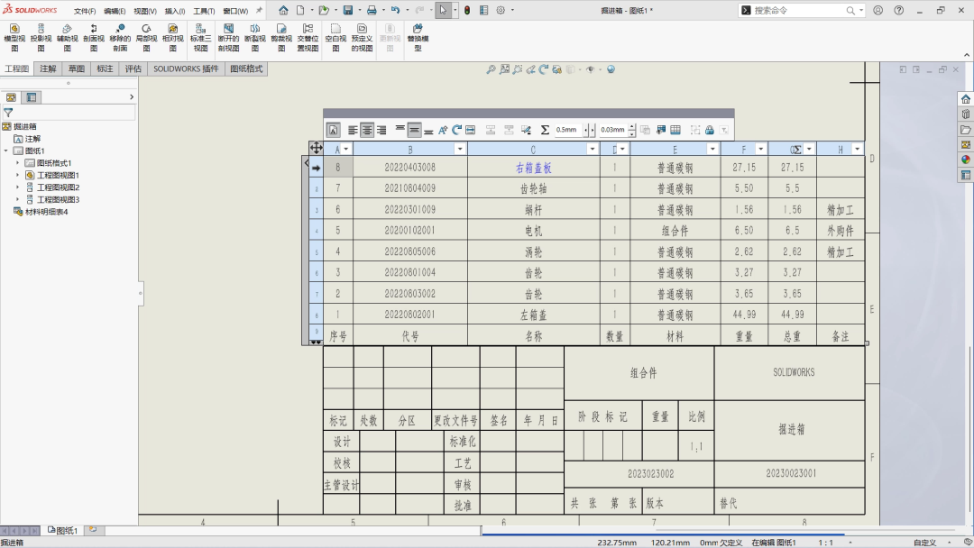The image size is (974, 548).
Task: Open the 投影视图 (Projected View) tool
Action: pos(41,40)
